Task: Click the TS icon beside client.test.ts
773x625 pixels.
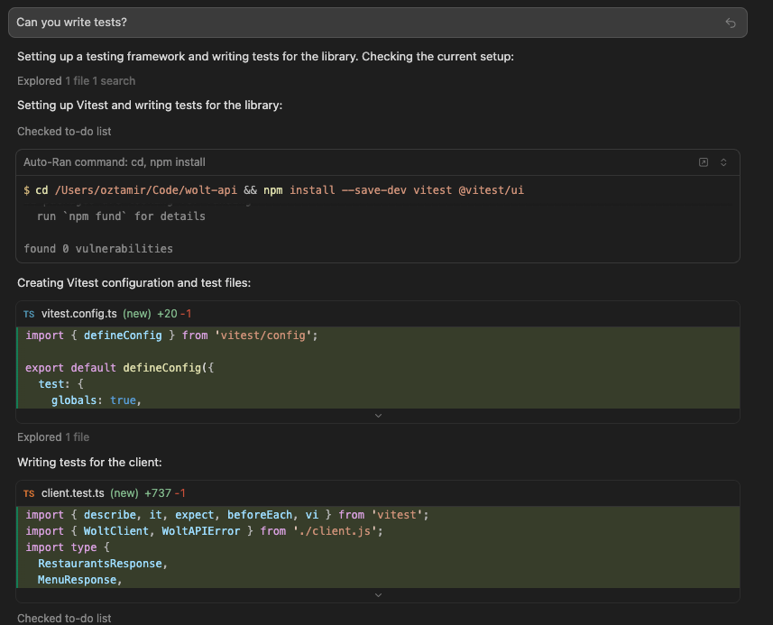Action: [x=29, y=493]
